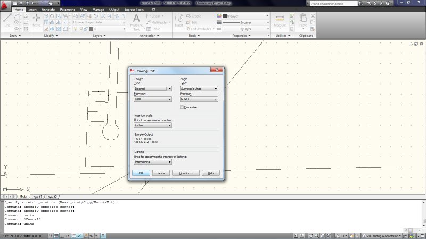Open the workspace 2D Drafting & Annotation dropdown

(x=382, y=236)
